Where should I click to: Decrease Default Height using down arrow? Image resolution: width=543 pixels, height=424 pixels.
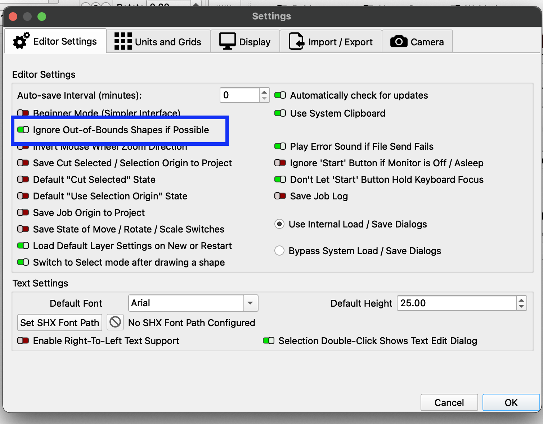click(521, 307)
